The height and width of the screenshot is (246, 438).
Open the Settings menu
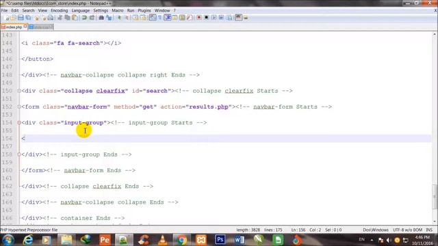pos(101,10)
